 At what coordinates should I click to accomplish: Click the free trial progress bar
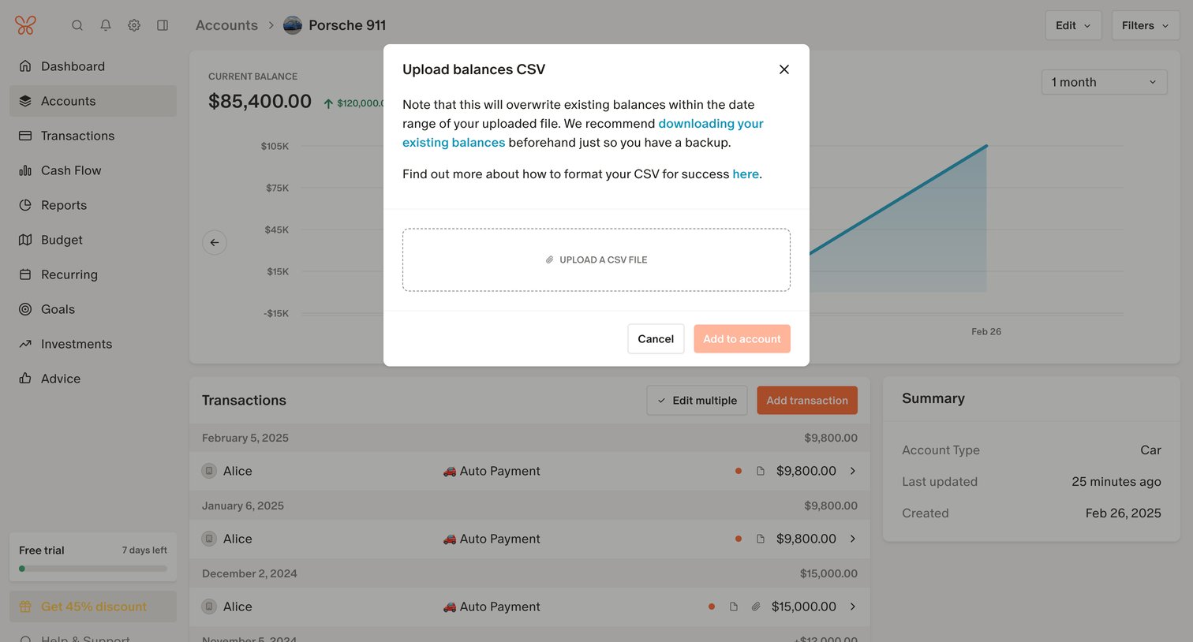pyautogui.click(x=93, y=569)
